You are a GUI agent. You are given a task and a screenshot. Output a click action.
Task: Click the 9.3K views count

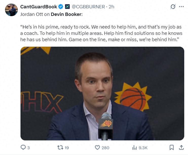142,148
